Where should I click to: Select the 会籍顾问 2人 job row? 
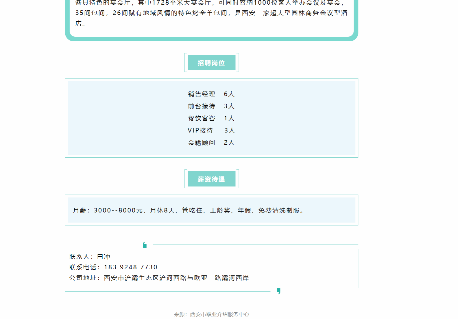pyautogui.click(x=211, y=143)
